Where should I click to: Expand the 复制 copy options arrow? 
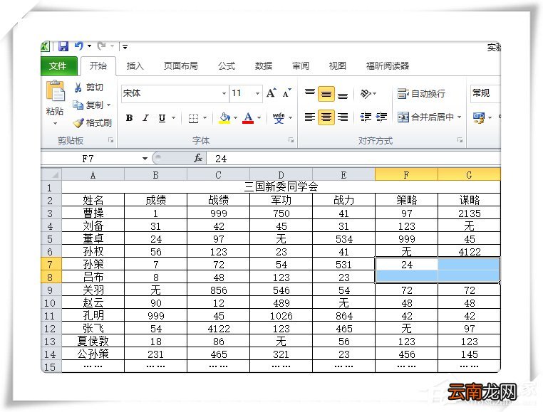tap(109, 105)
